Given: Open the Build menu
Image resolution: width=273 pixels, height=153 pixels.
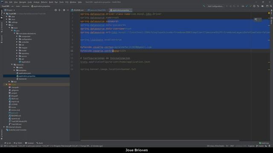Looking at the screenshot, I should (51, 2).
